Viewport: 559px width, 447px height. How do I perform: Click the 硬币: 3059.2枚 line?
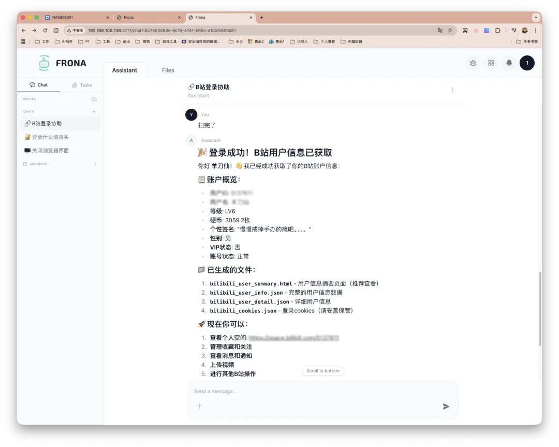[230, 221]
